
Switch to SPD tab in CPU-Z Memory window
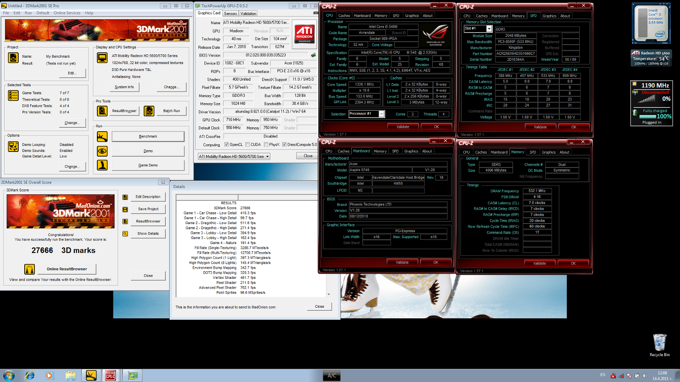[x=533, y=152]
